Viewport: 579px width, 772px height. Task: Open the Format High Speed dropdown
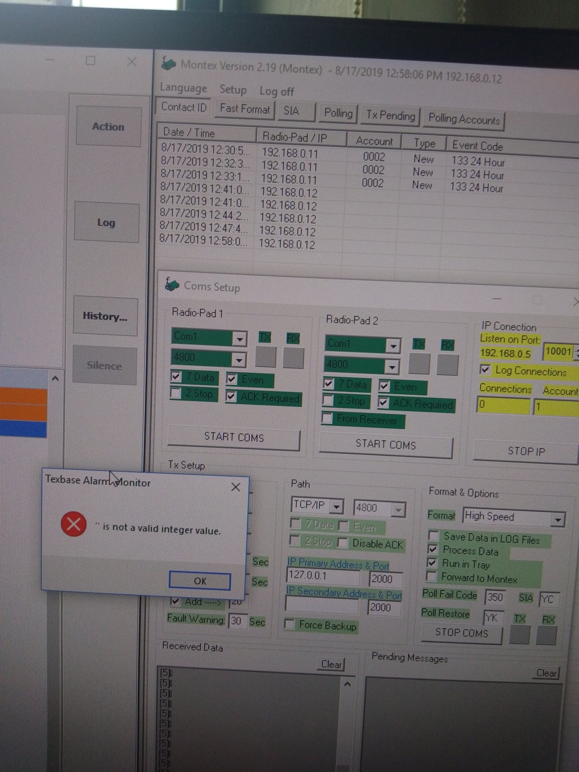pos(558,520)
